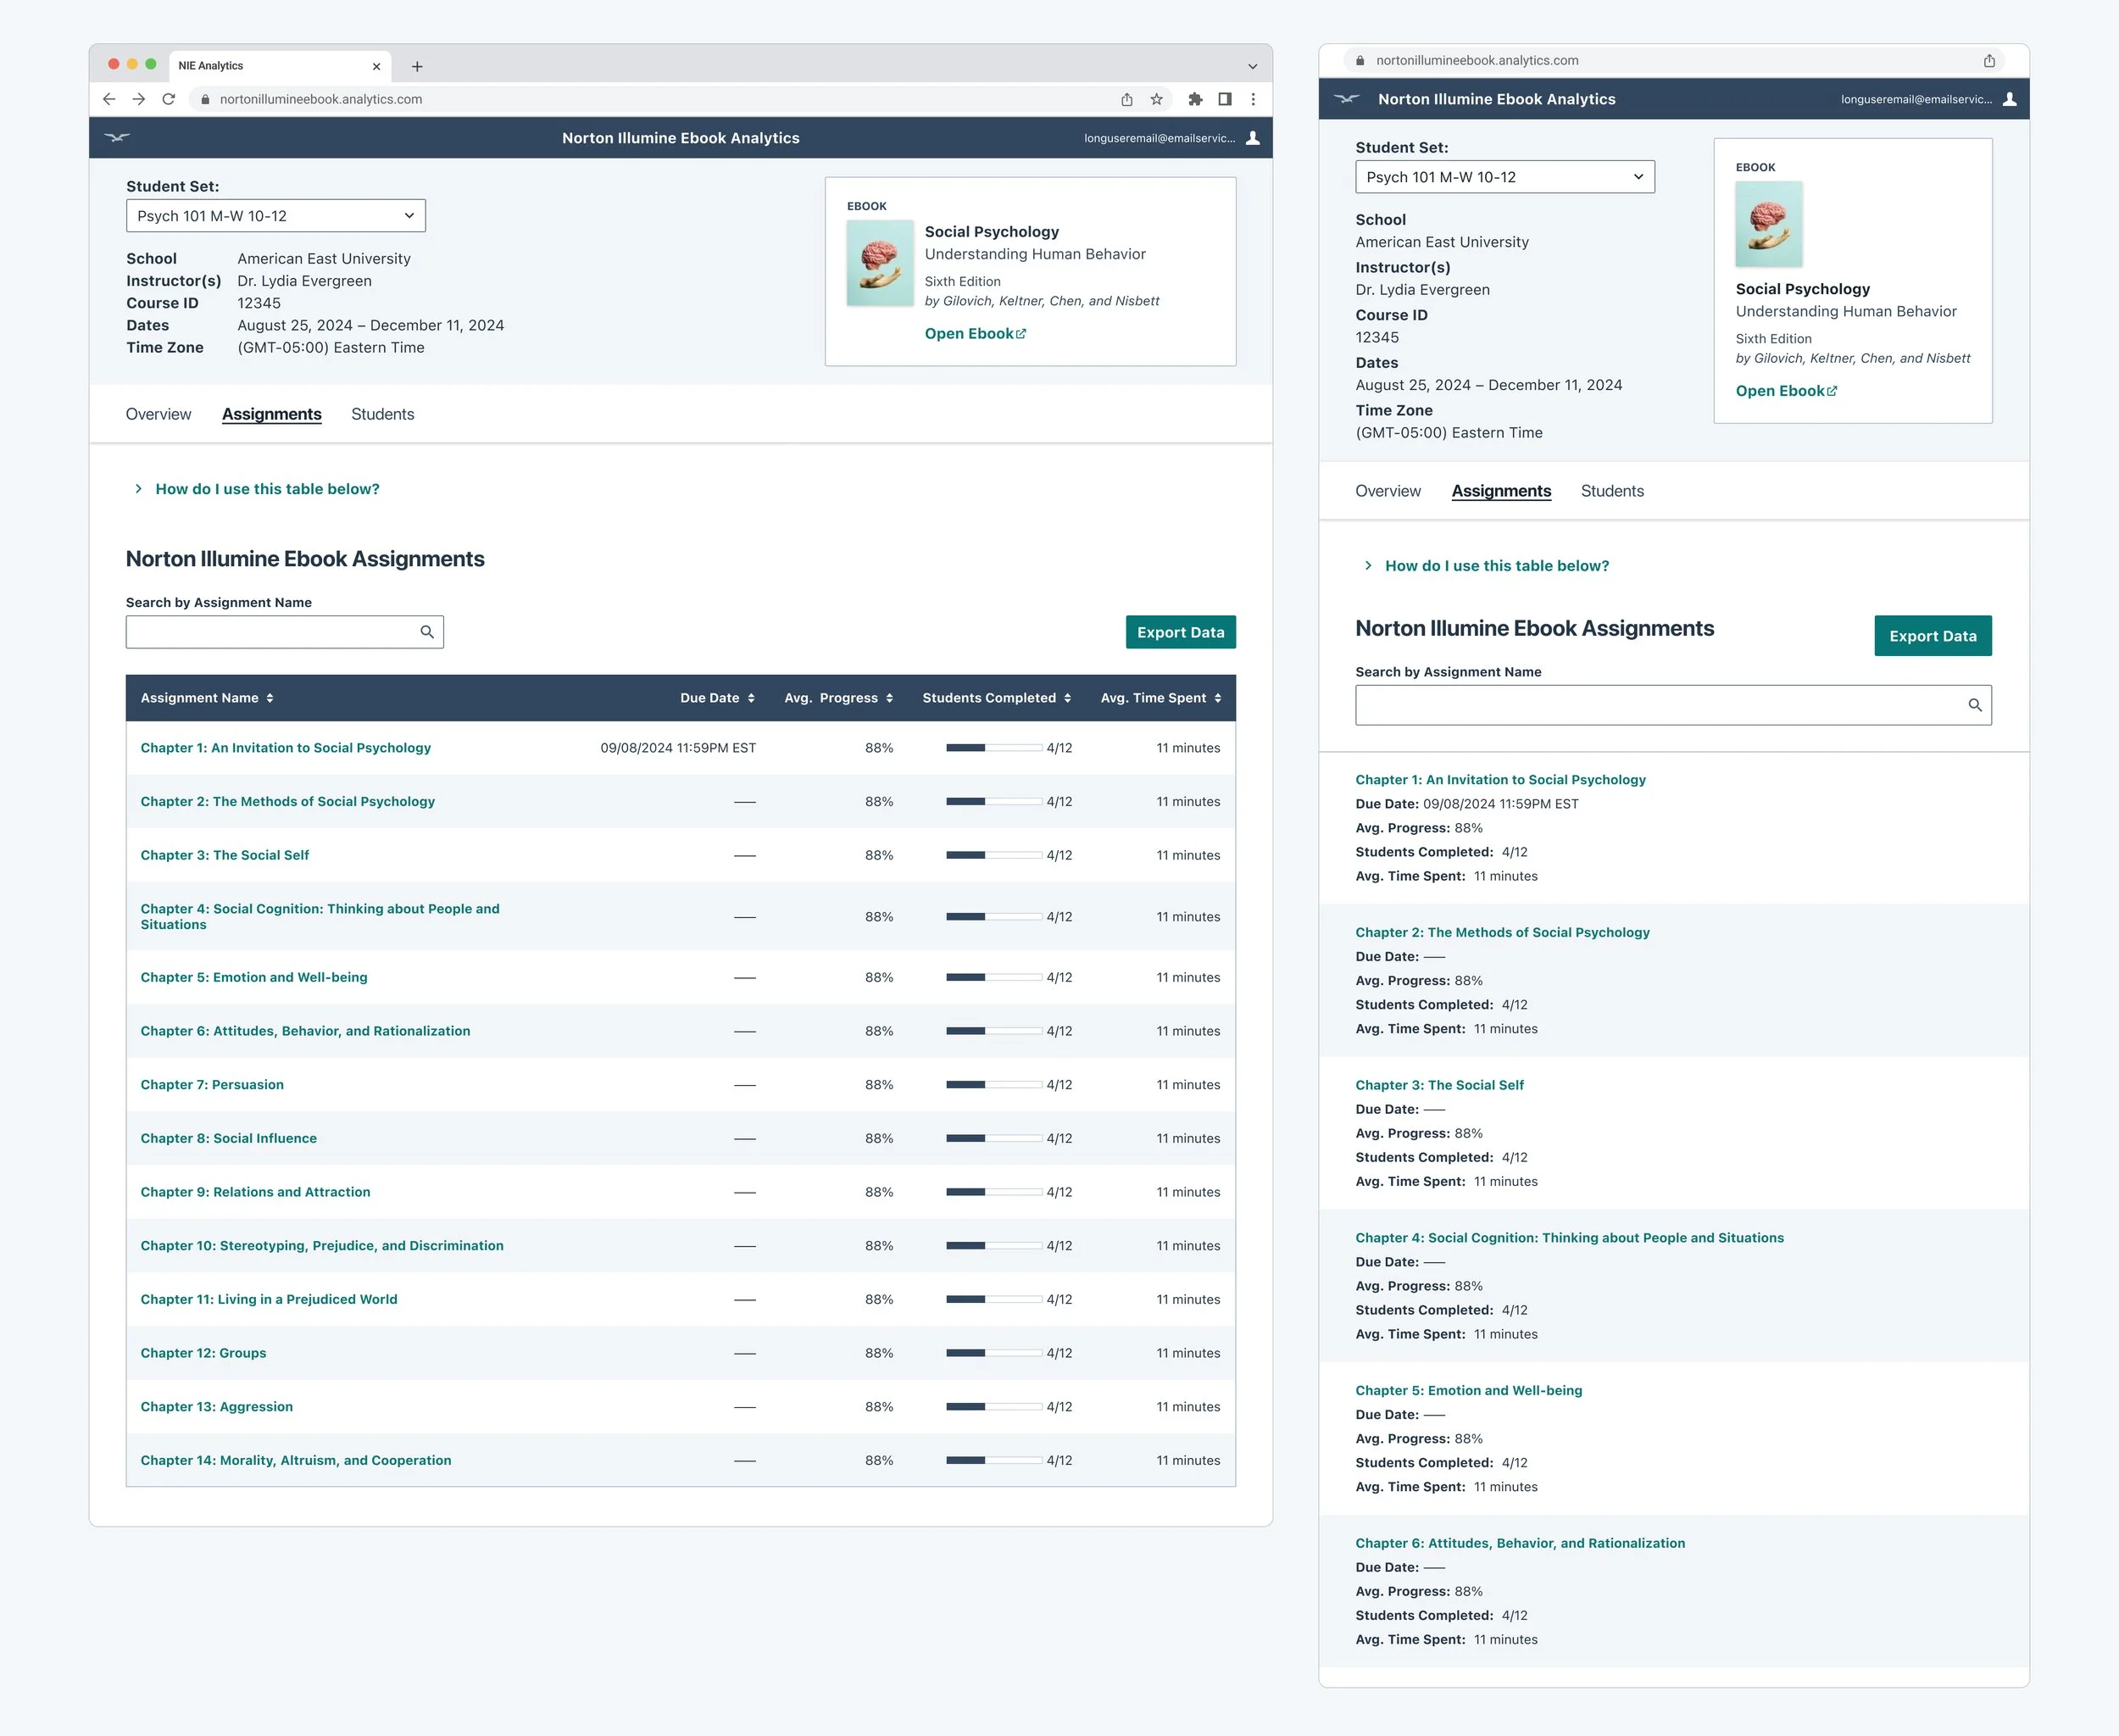
Task: Open the desktop Student Set dropdown
Action: 275,216
